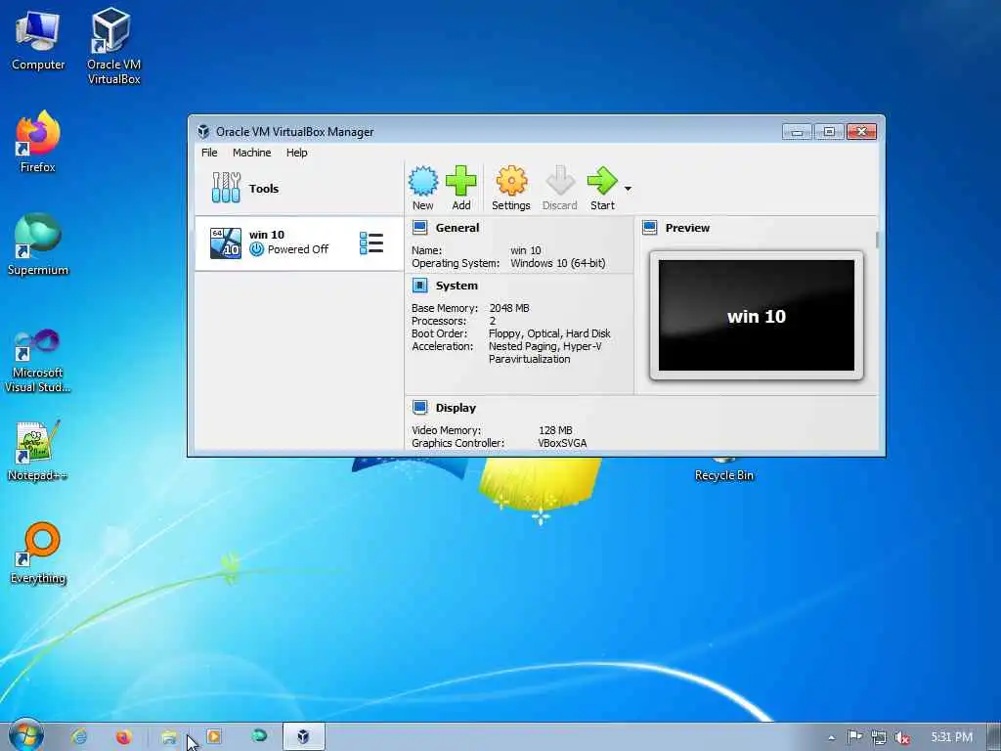Open the win 10 machine tools list icon
The height and width of the screenshot is (751, 1001).
371,243
